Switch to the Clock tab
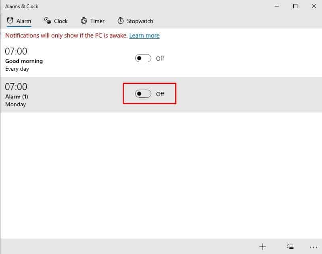The image size is (322, 254). coord(56,21)
